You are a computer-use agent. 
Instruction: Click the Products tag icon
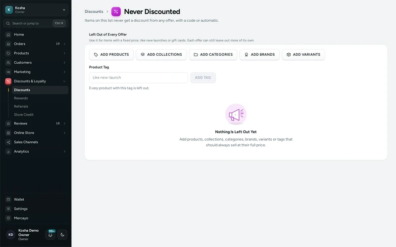click(8, 53)
